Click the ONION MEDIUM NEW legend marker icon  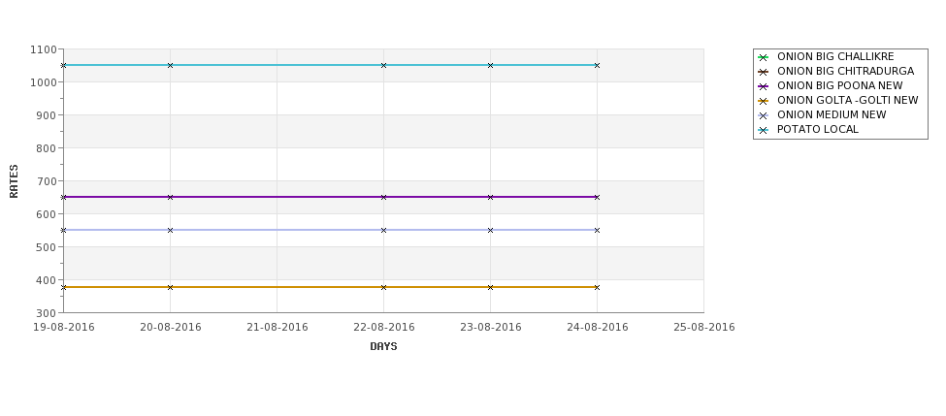pos(763,115)
